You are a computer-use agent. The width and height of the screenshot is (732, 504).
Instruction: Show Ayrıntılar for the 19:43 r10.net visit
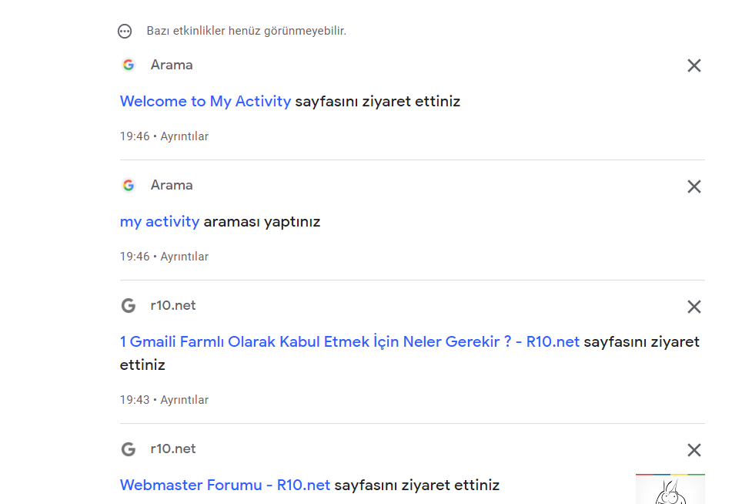tap(185, 400)
